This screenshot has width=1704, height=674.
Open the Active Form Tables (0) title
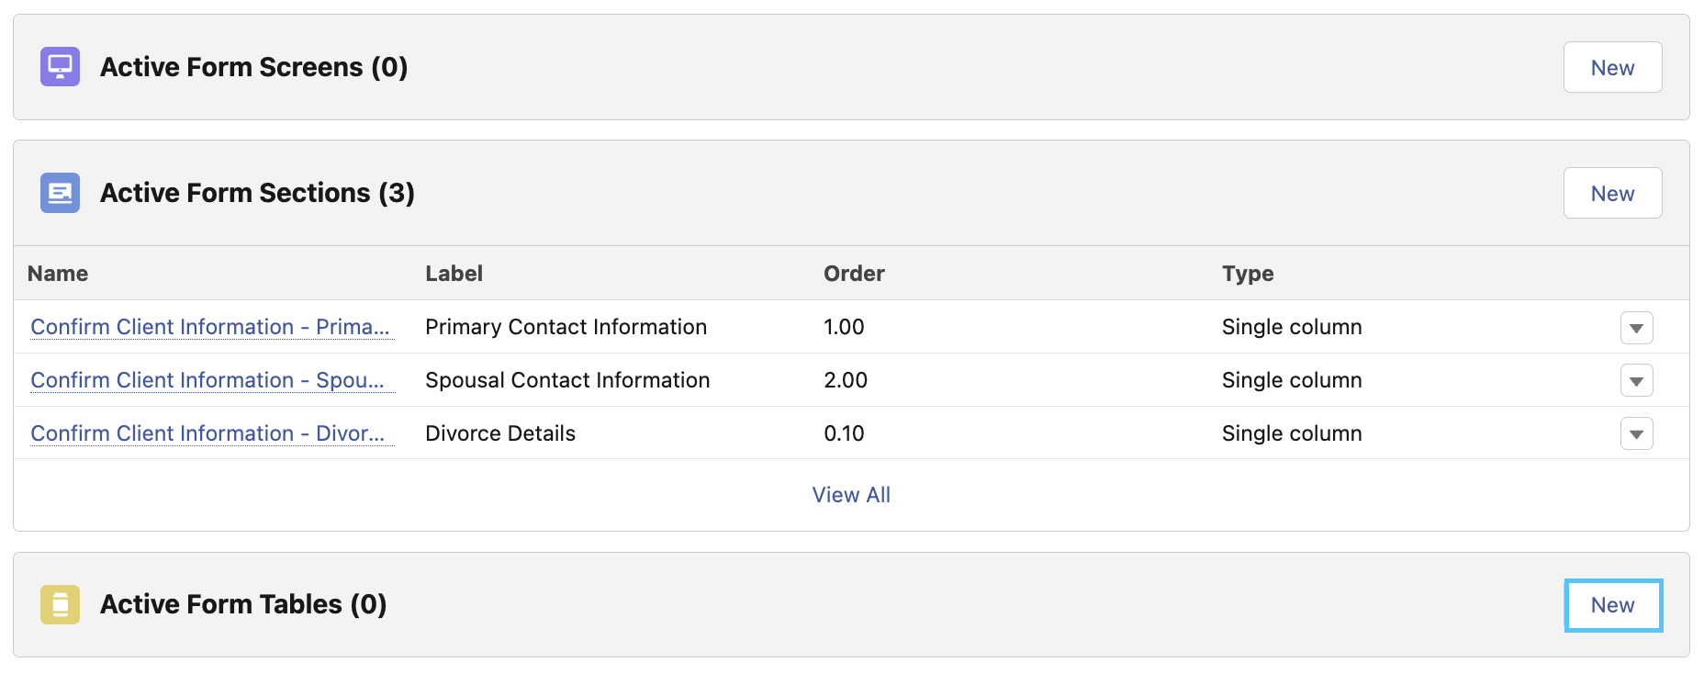pyautogui.click(x=243, y=604)
